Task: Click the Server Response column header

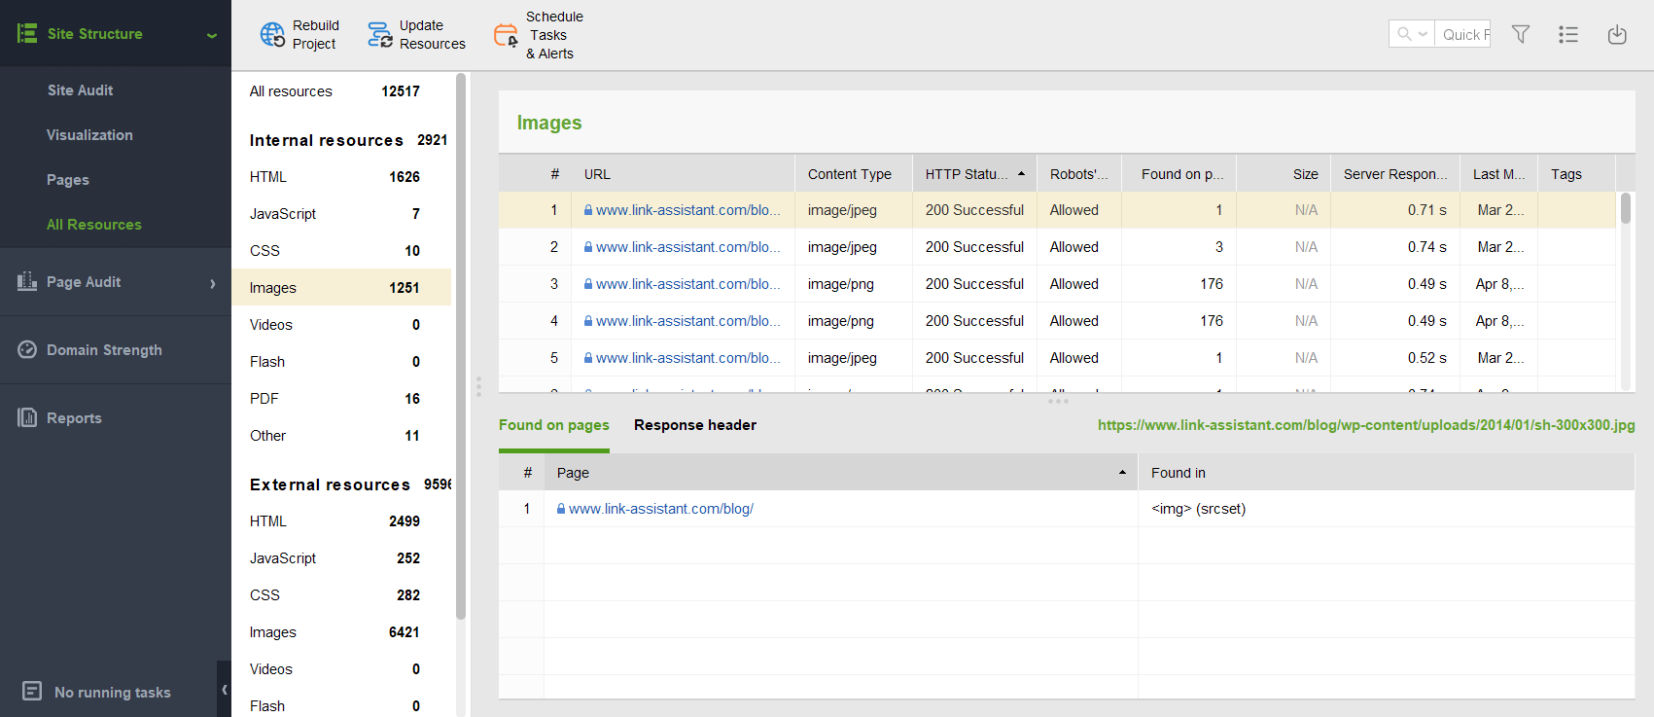Action: pos(1395,174)
